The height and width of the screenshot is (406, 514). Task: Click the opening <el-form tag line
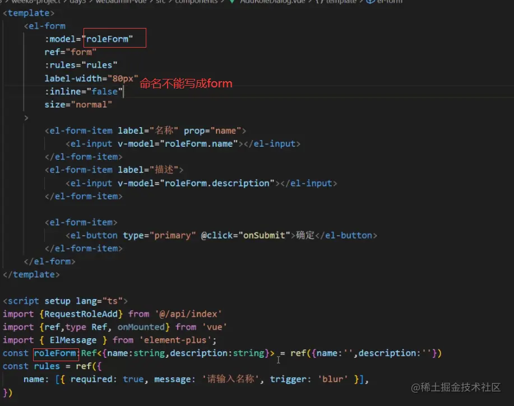point(45,26)
